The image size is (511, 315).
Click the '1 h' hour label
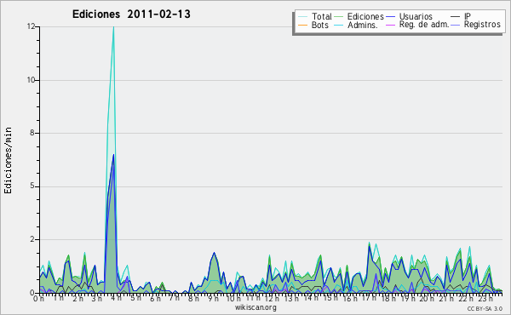coord(58,299)
